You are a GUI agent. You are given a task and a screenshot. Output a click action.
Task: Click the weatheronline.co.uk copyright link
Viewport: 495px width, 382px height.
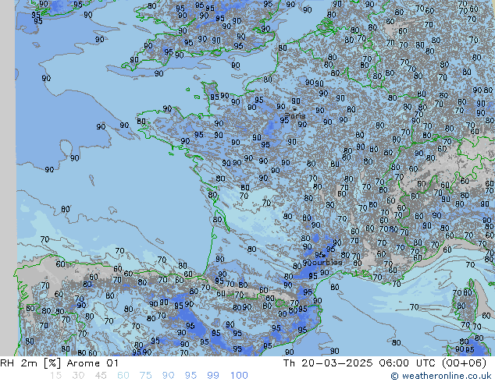point(441,376)
